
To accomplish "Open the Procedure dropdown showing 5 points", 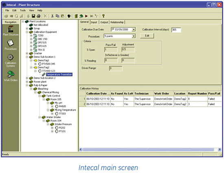I will (134, 36).
